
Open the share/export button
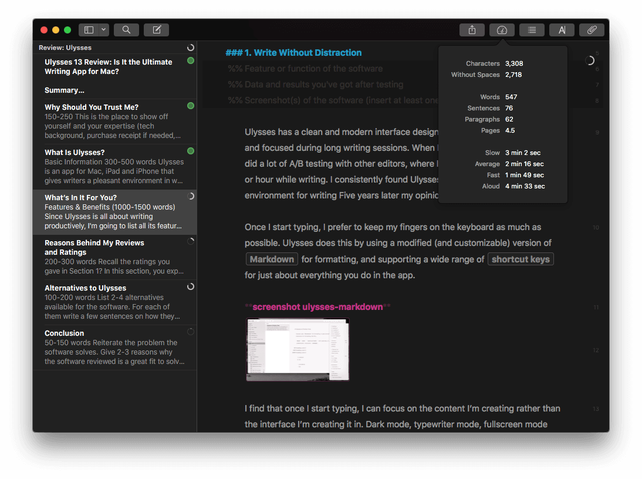click(472, 30)
